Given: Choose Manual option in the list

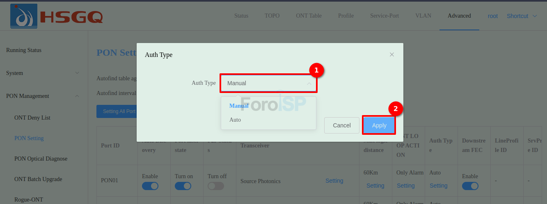Looking at the screenshot, I should [x=239, y=106].
